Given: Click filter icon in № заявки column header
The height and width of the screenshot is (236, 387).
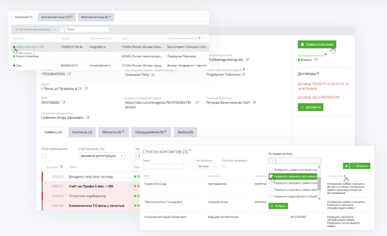Looking at the screenshot, I should click(61, 167).
